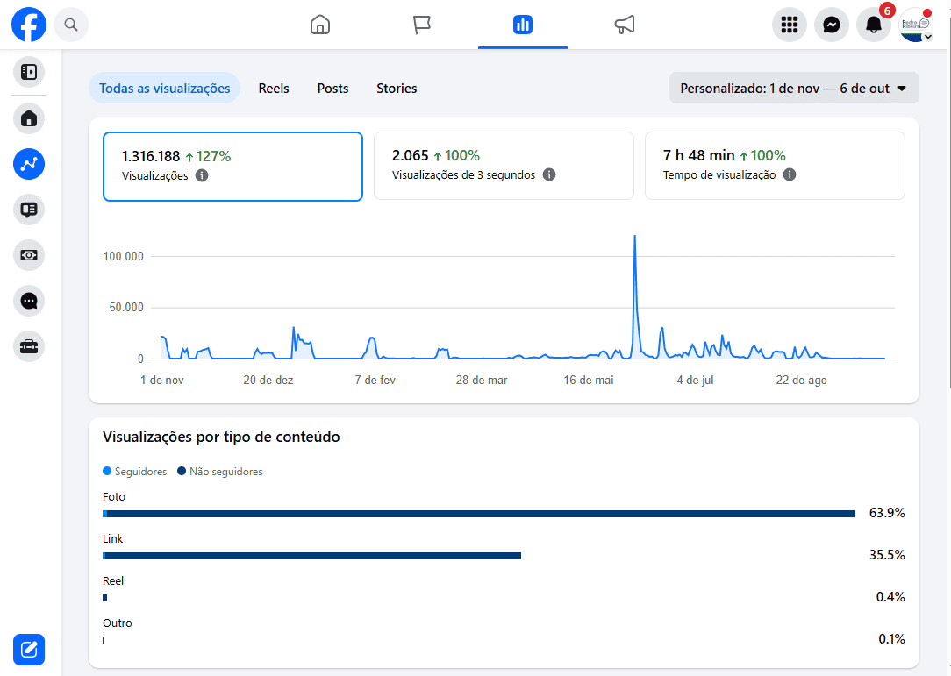The height and width of the screenshot is (676, 951).
Task: Click the 0.4% value for Reel
Action: [x=890, y=597]
